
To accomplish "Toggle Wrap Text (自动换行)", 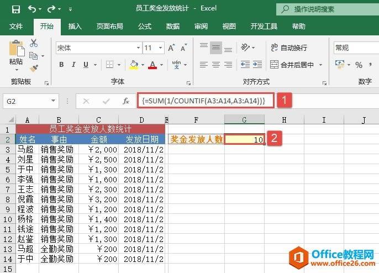I will [288, 48].
